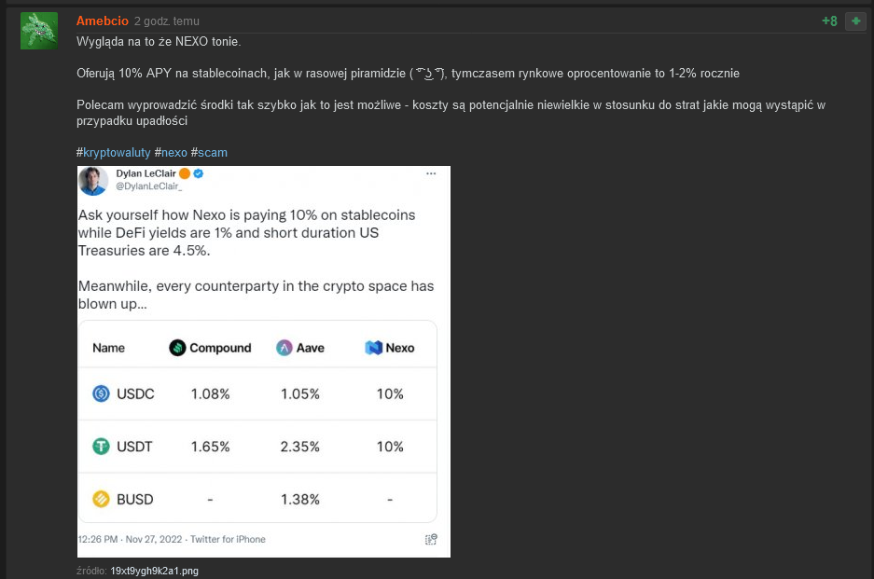The height and width of the screenshot is (579, 874).
Task: Click Dylan LeClair's profile photo
Action: pos(93,181)
